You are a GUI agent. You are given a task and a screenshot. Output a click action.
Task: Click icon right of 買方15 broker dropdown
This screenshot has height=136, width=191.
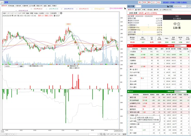(188, 46)
